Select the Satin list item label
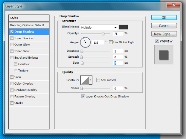The width and height of the screenshot is (186, 139). (18, 77)
